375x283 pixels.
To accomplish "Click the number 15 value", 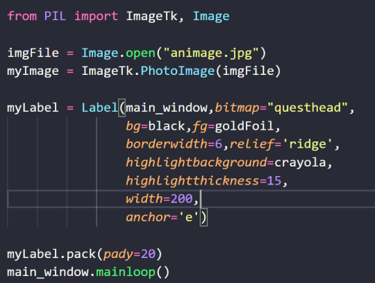I will (x=274, y=181).
